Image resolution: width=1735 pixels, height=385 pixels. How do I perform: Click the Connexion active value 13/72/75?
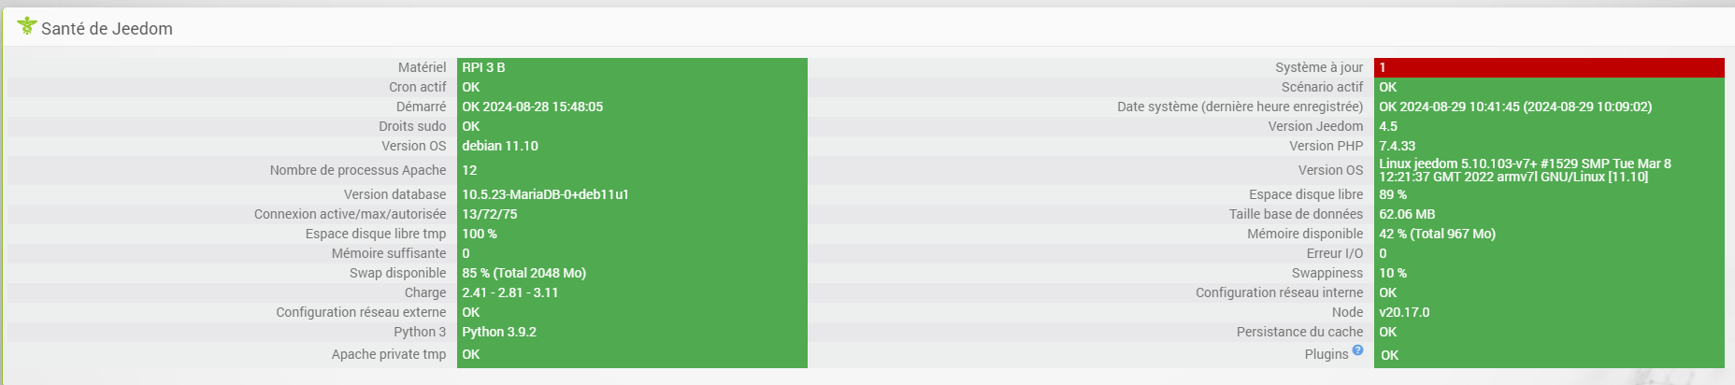[x=490, y=214]
